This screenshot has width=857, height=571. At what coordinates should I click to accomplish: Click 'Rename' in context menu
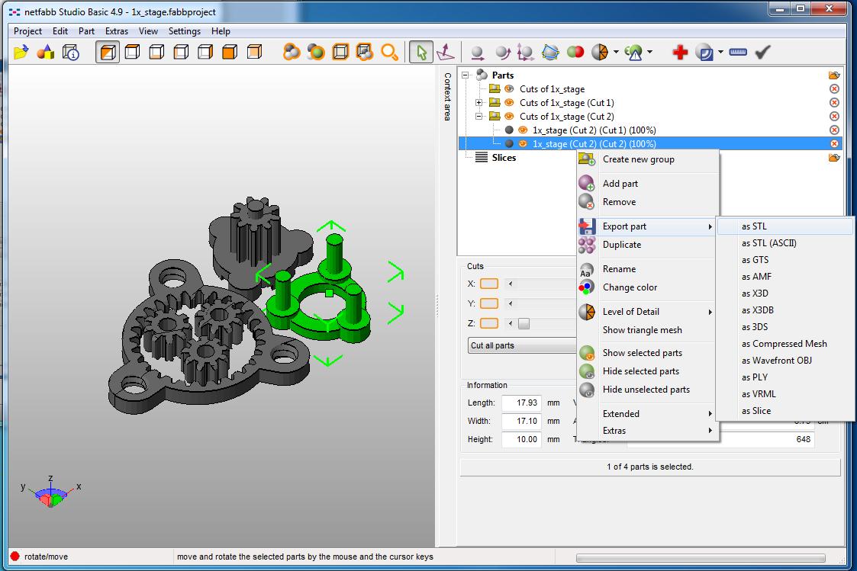[648, 269]
